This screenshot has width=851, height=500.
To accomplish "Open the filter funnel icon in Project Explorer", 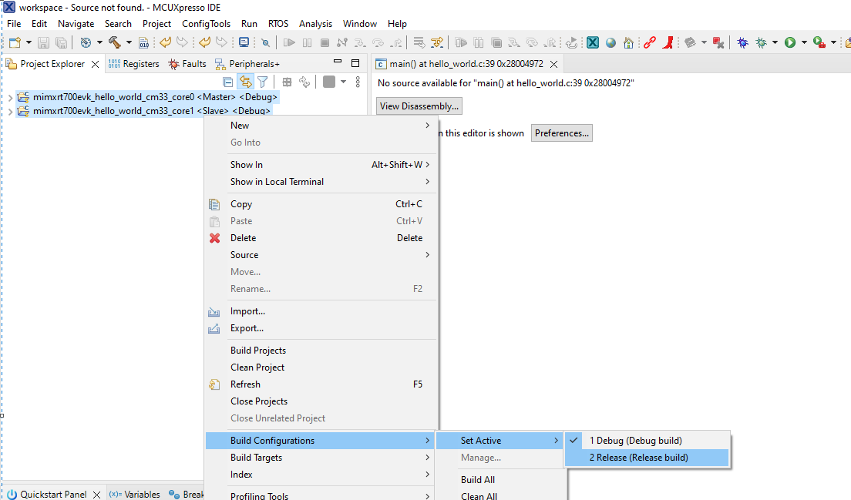I will click(x=262, y=82).
